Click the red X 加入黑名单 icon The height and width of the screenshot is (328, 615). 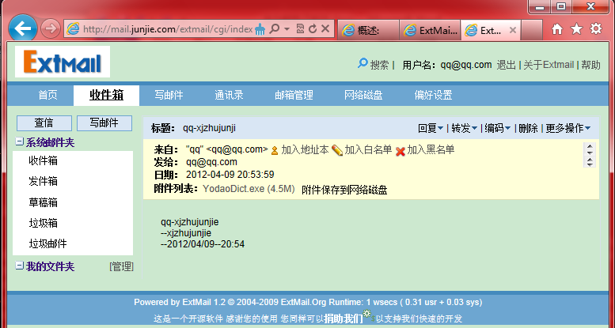pyautogui.click(x=400, y=151)
